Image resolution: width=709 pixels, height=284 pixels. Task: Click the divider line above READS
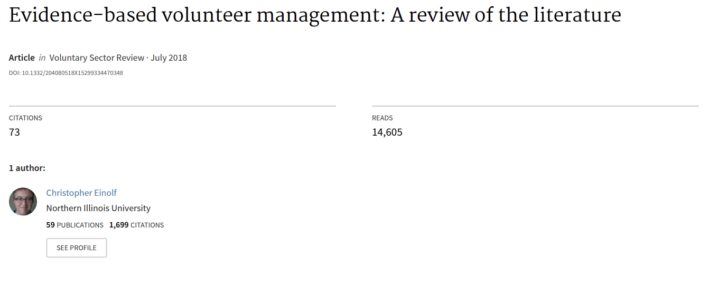click(535, 106)
